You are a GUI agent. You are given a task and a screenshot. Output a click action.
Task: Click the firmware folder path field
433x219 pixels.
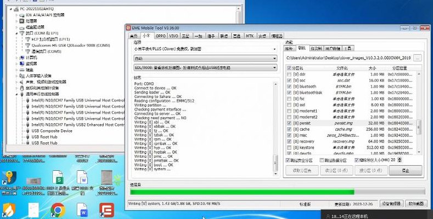click(349, 58)
